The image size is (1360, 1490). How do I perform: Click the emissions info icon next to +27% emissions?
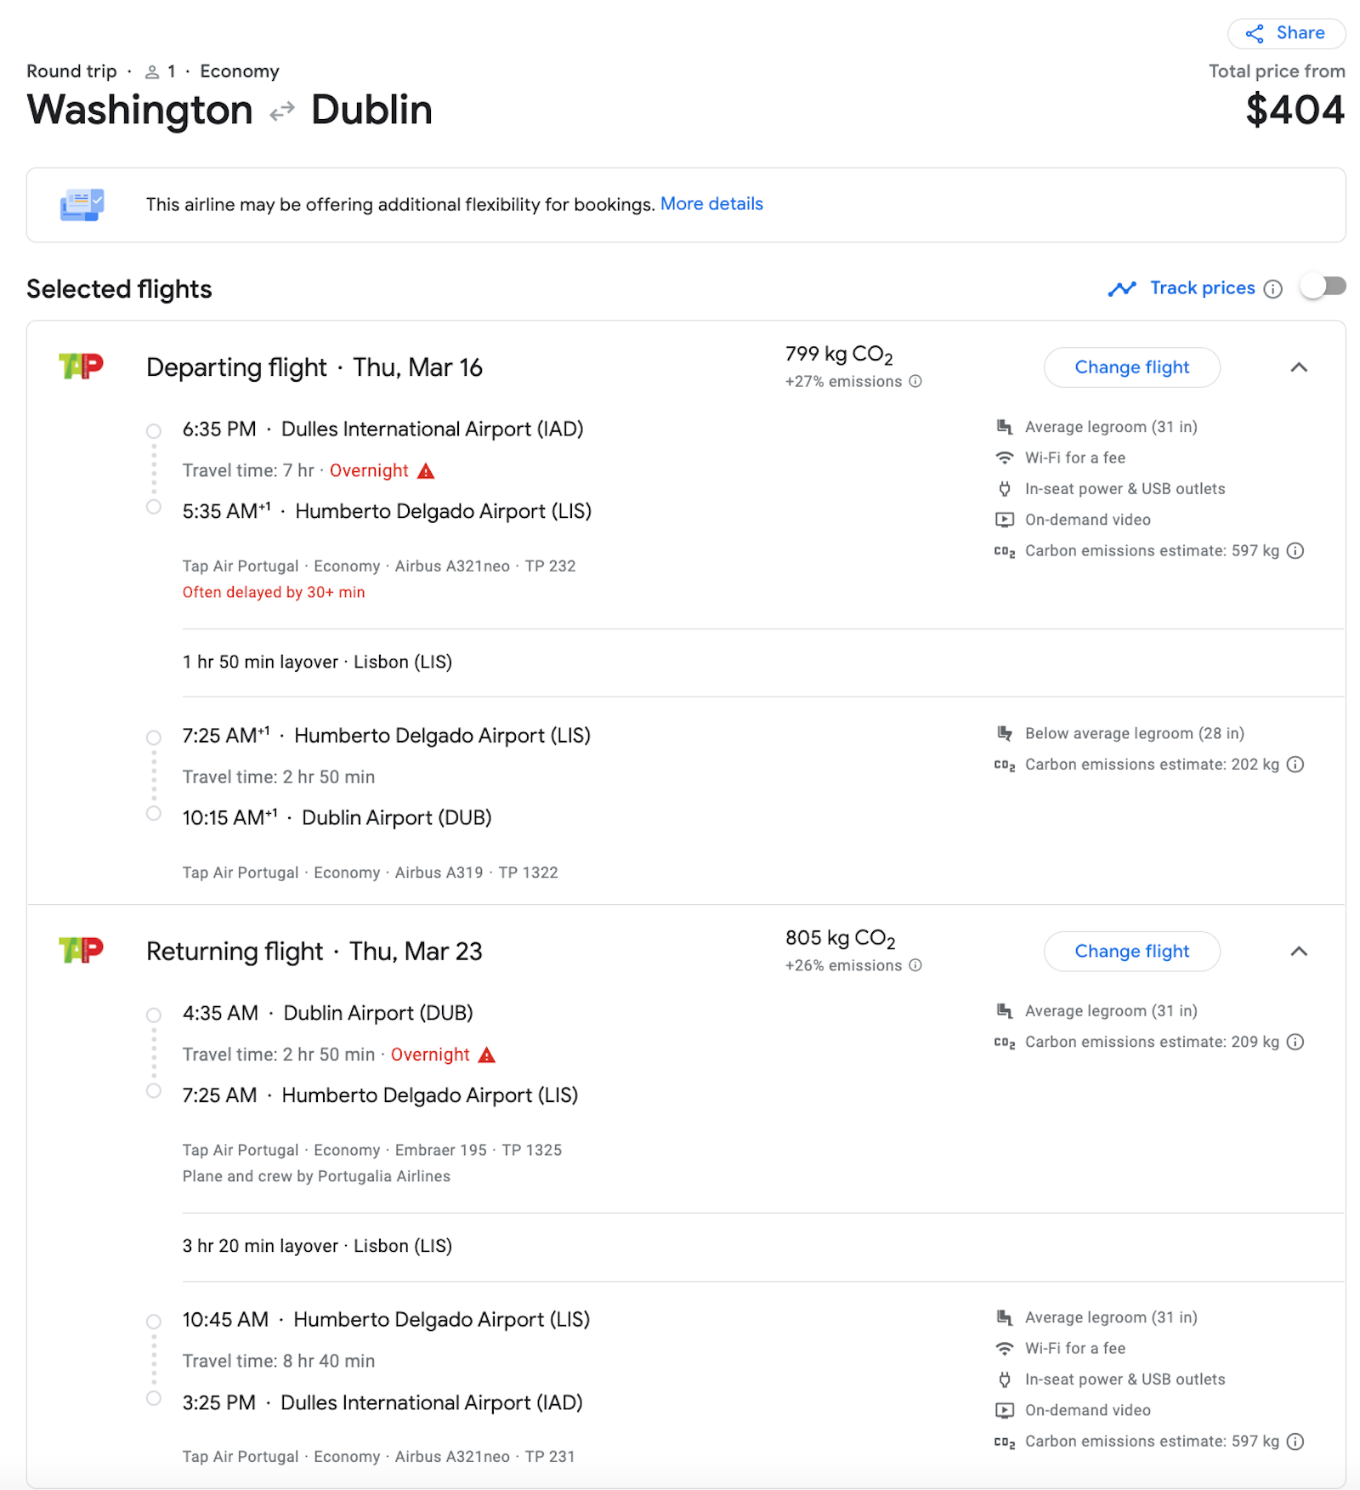[x=914, y=382]
